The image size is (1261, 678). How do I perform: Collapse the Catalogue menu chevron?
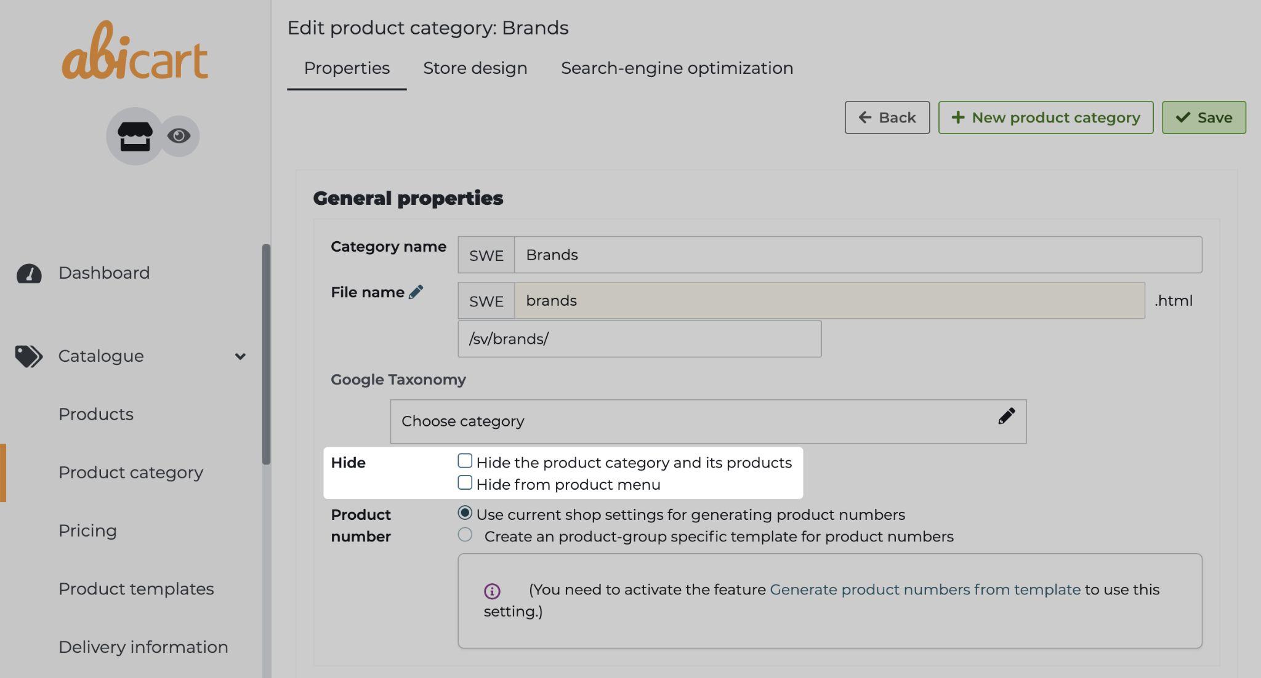click(240, 356)
